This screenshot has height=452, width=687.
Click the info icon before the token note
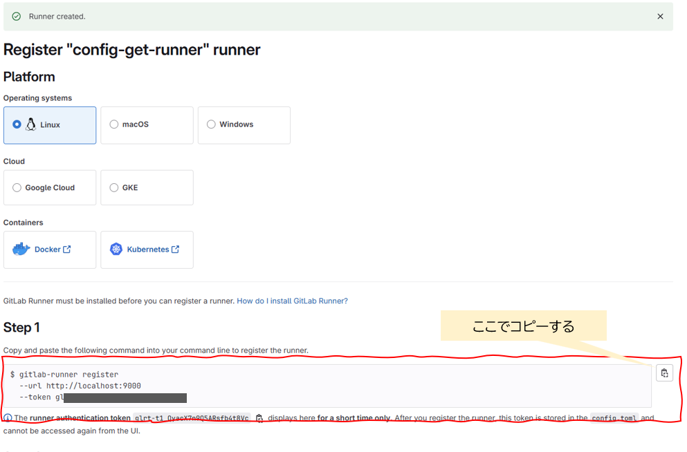pos(8,418)
